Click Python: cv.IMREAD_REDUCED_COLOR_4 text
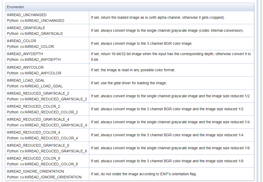The image size is (263, 182). (42, 138)
